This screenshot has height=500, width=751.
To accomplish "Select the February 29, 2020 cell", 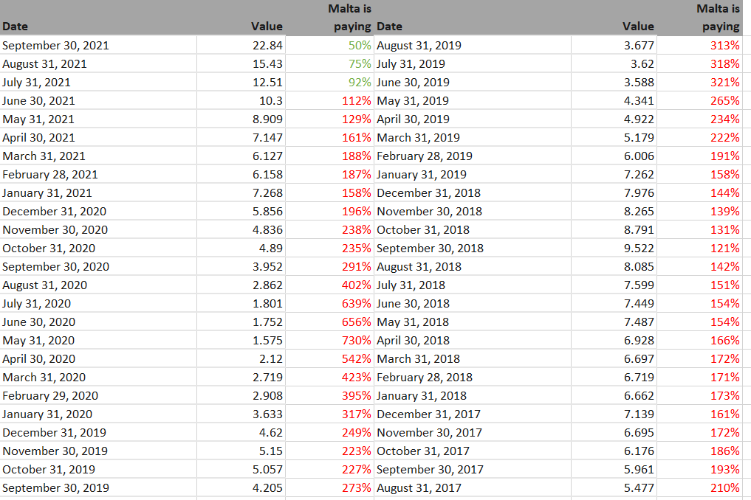I will [50, 396].
